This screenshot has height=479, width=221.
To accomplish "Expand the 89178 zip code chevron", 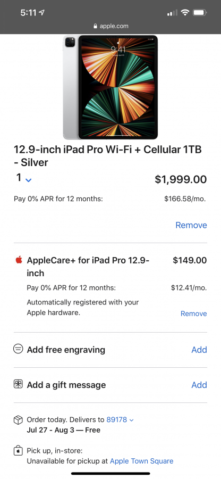I will 131,420.
